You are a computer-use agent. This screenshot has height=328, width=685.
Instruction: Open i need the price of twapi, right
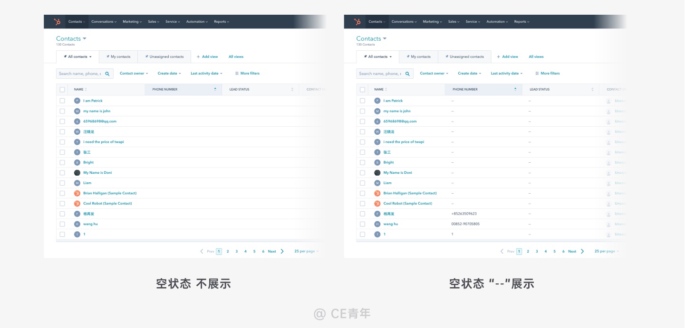click(404, 142)
